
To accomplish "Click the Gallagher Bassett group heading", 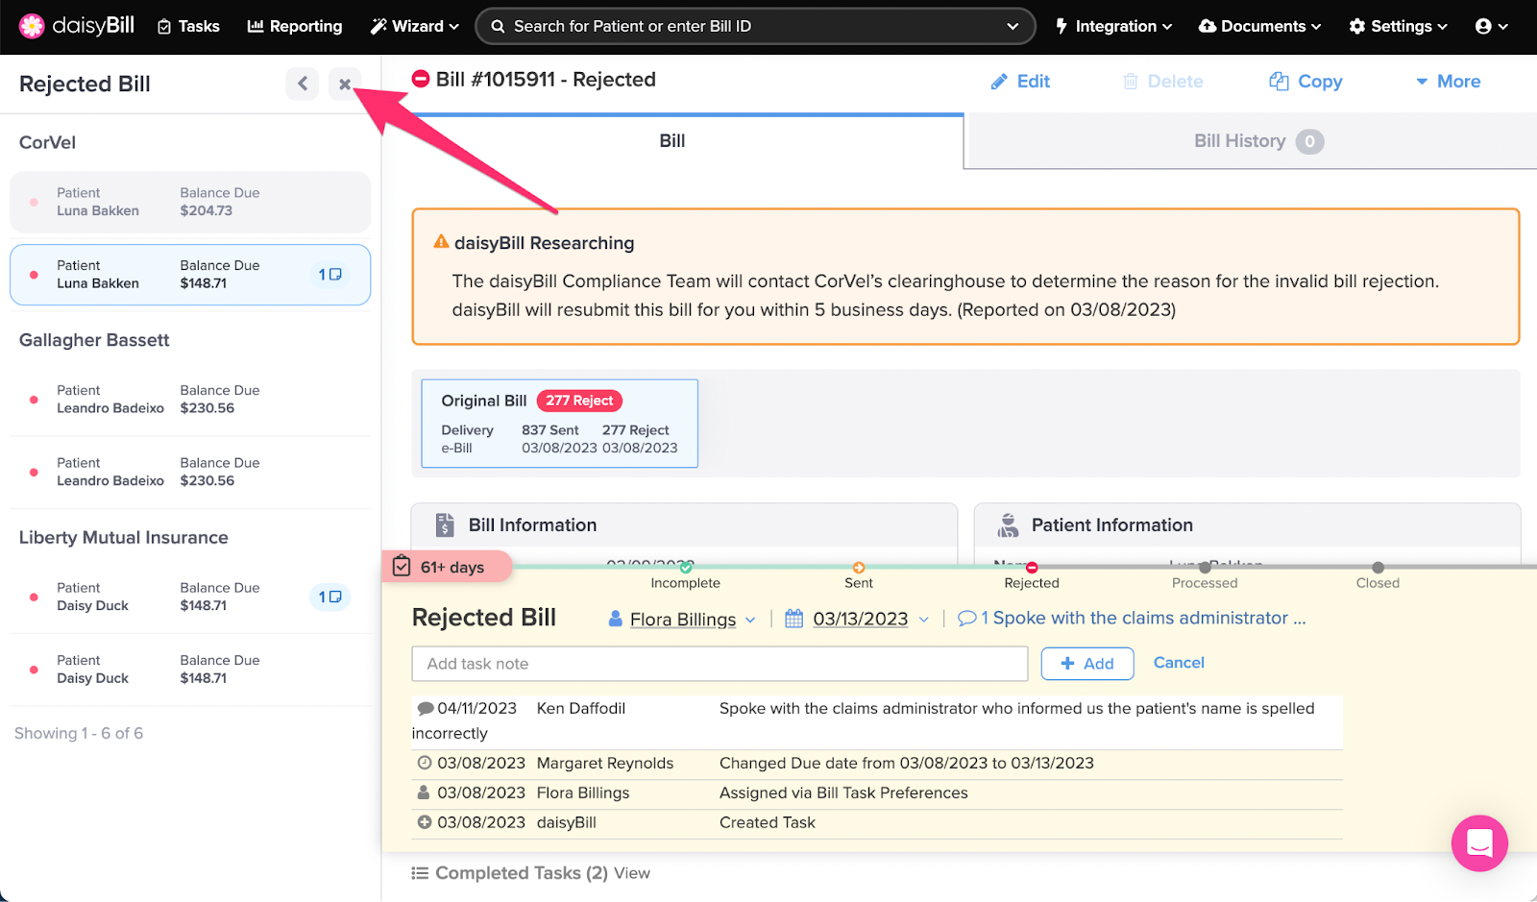I will [x=94, y=340].
